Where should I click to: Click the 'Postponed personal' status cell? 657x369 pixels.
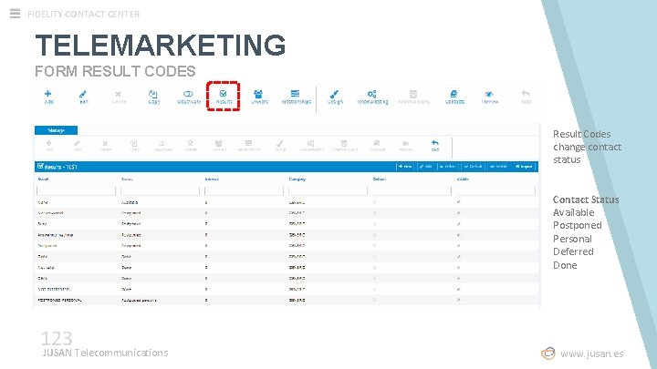pyautogui.click(x=139, y=300)
